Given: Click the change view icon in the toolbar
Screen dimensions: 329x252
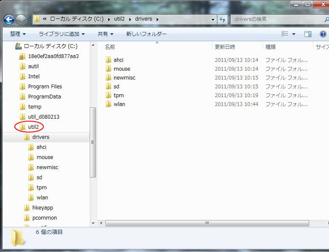Looking at the screenshot, I should point(284,34).
